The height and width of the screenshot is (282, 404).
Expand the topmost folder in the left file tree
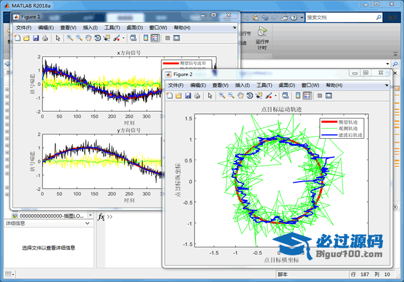7,89
